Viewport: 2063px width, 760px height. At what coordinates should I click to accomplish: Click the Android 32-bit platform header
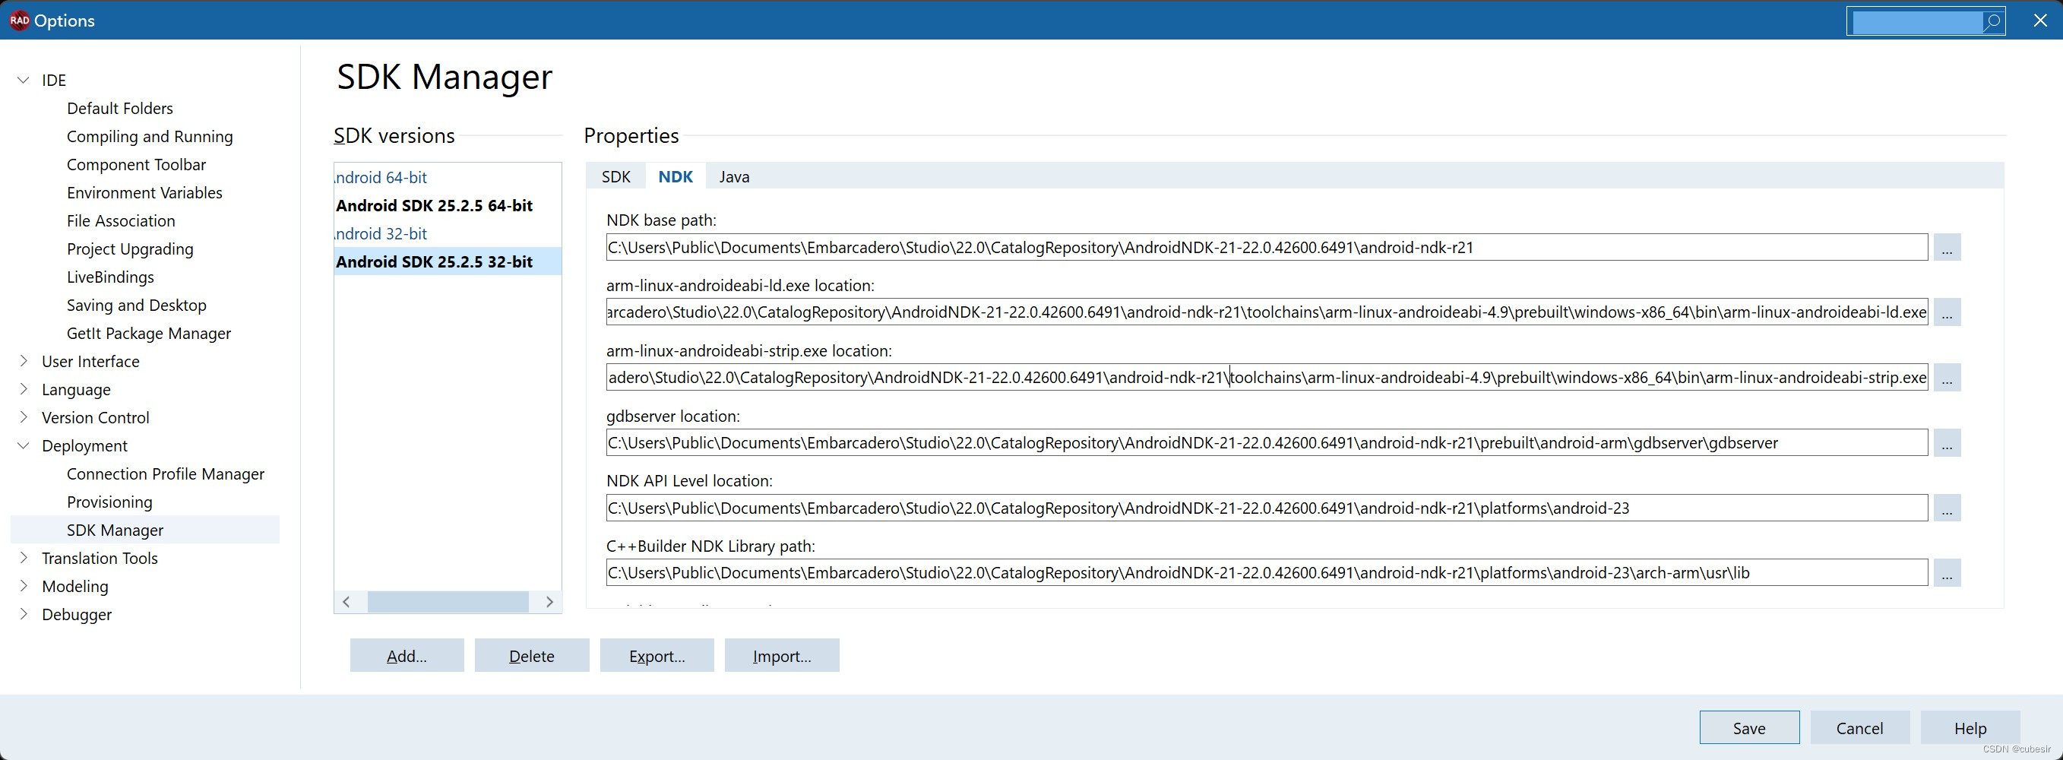pyautogui.click(x=381, y=233)
